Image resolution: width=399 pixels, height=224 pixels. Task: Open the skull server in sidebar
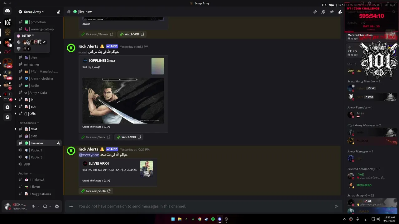pos(7,32)
